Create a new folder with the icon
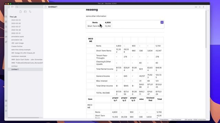Viewport: 220px width, 123px height. 25,12
